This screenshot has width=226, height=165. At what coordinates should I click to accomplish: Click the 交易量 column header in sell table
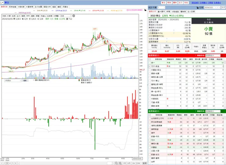[212, 115]
